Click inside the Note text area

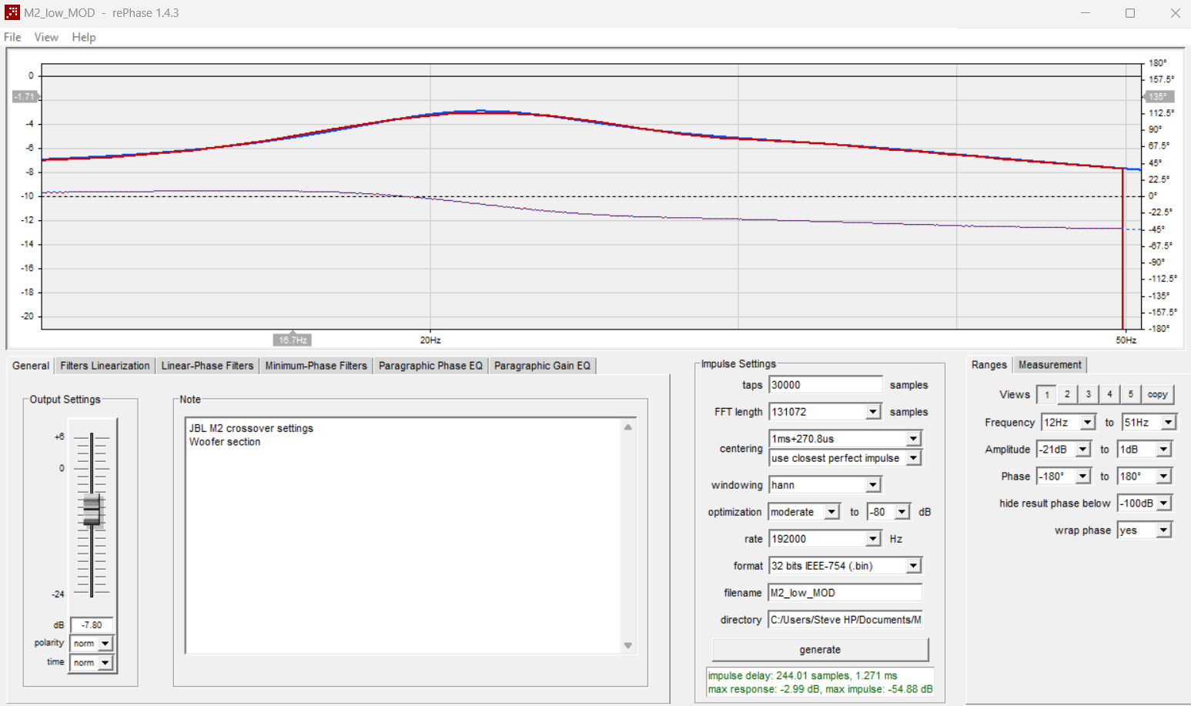coord(403,535)
